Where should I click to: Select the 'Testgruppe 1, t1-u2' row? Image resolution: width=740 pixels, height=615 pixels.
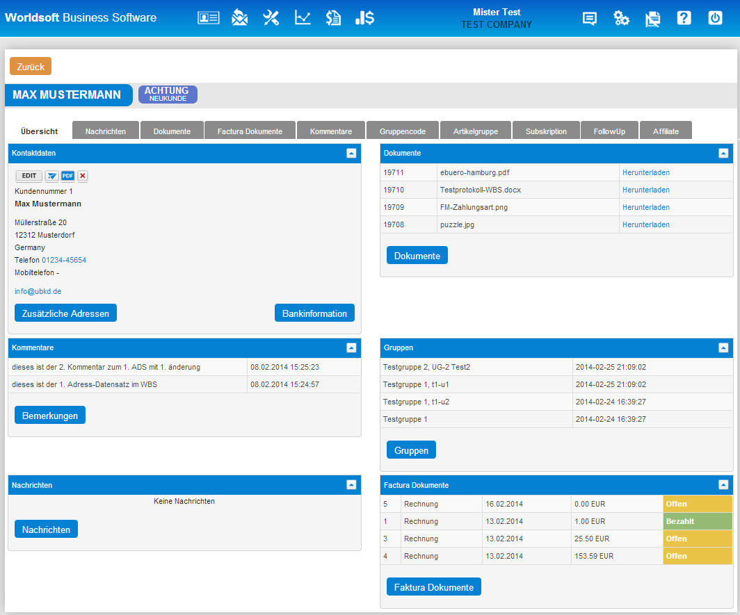tap(556, 402)
